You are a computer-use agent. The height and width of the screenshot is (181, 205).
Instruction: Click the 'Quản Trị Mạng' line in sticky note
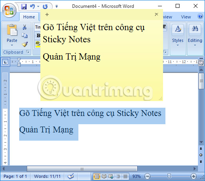(x=72, y=57)
